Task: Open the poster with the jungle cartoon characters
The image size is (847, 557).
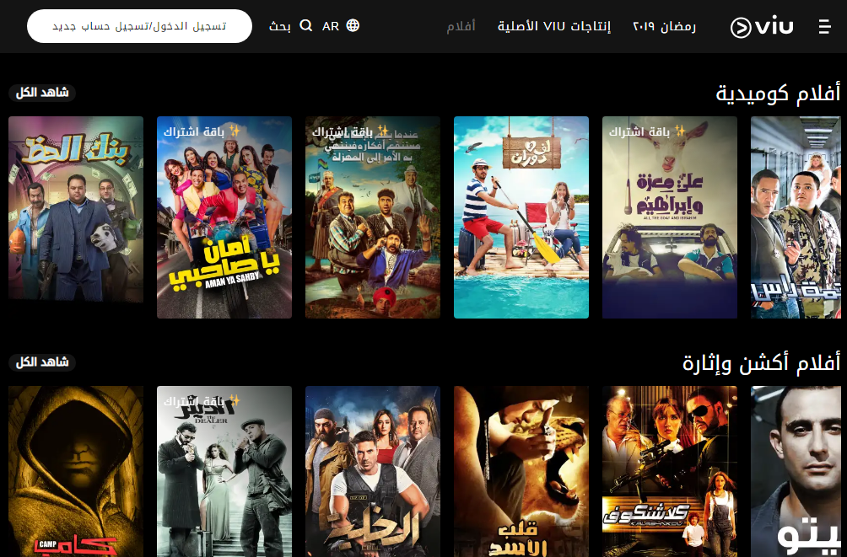Action: tap(373, 217)
